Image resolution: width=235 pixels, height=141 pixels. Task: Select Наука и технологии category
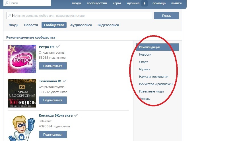coord(154,77)
